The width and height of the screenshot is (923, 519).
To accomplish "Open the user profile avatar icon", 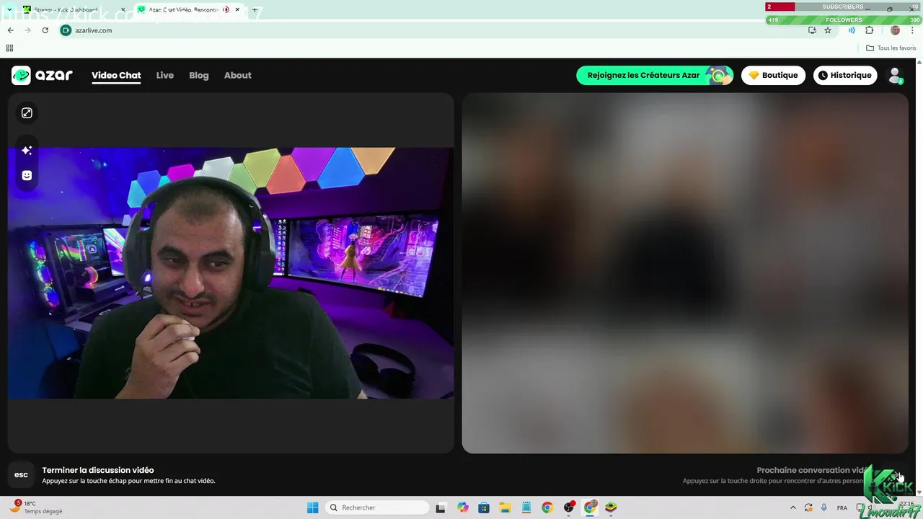I will 896,75.
